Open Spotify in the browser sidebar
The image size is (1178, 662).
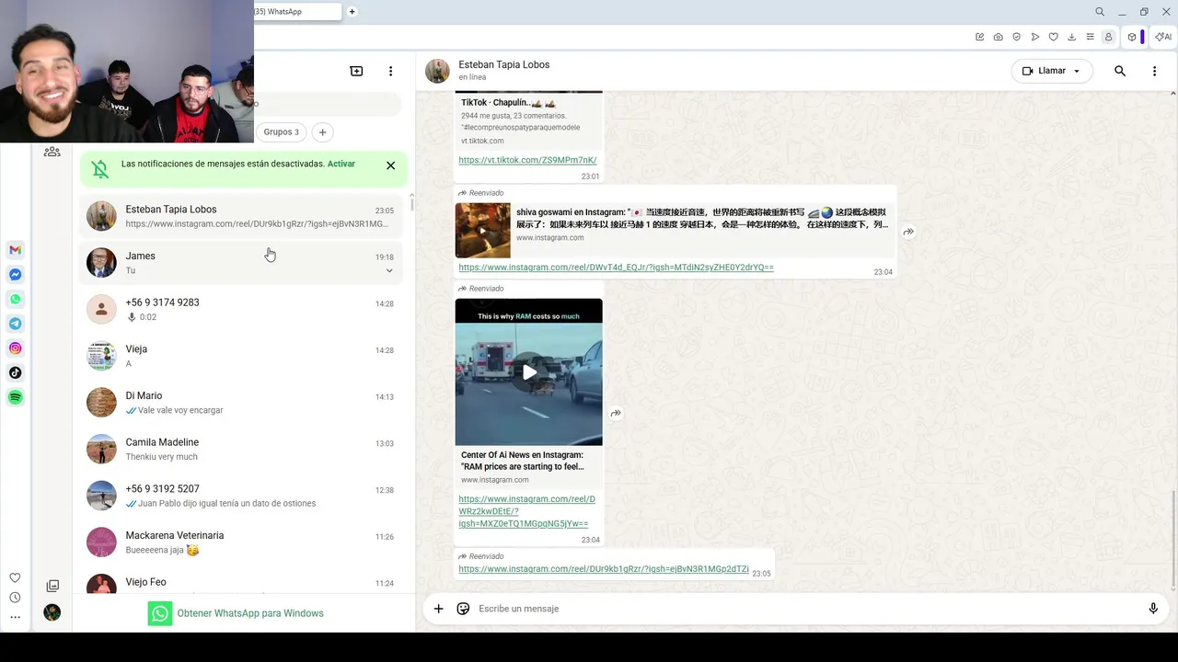(x=15, y=397)
